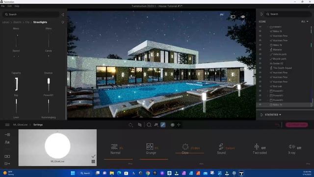Open the Export tab in left sidebar
This screenshot has width=314, height=177.
7,164
